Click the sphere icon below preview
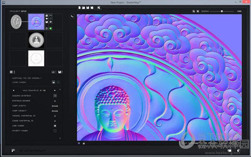The height and width of the screenshot is (157, 251). pos(79,143)
